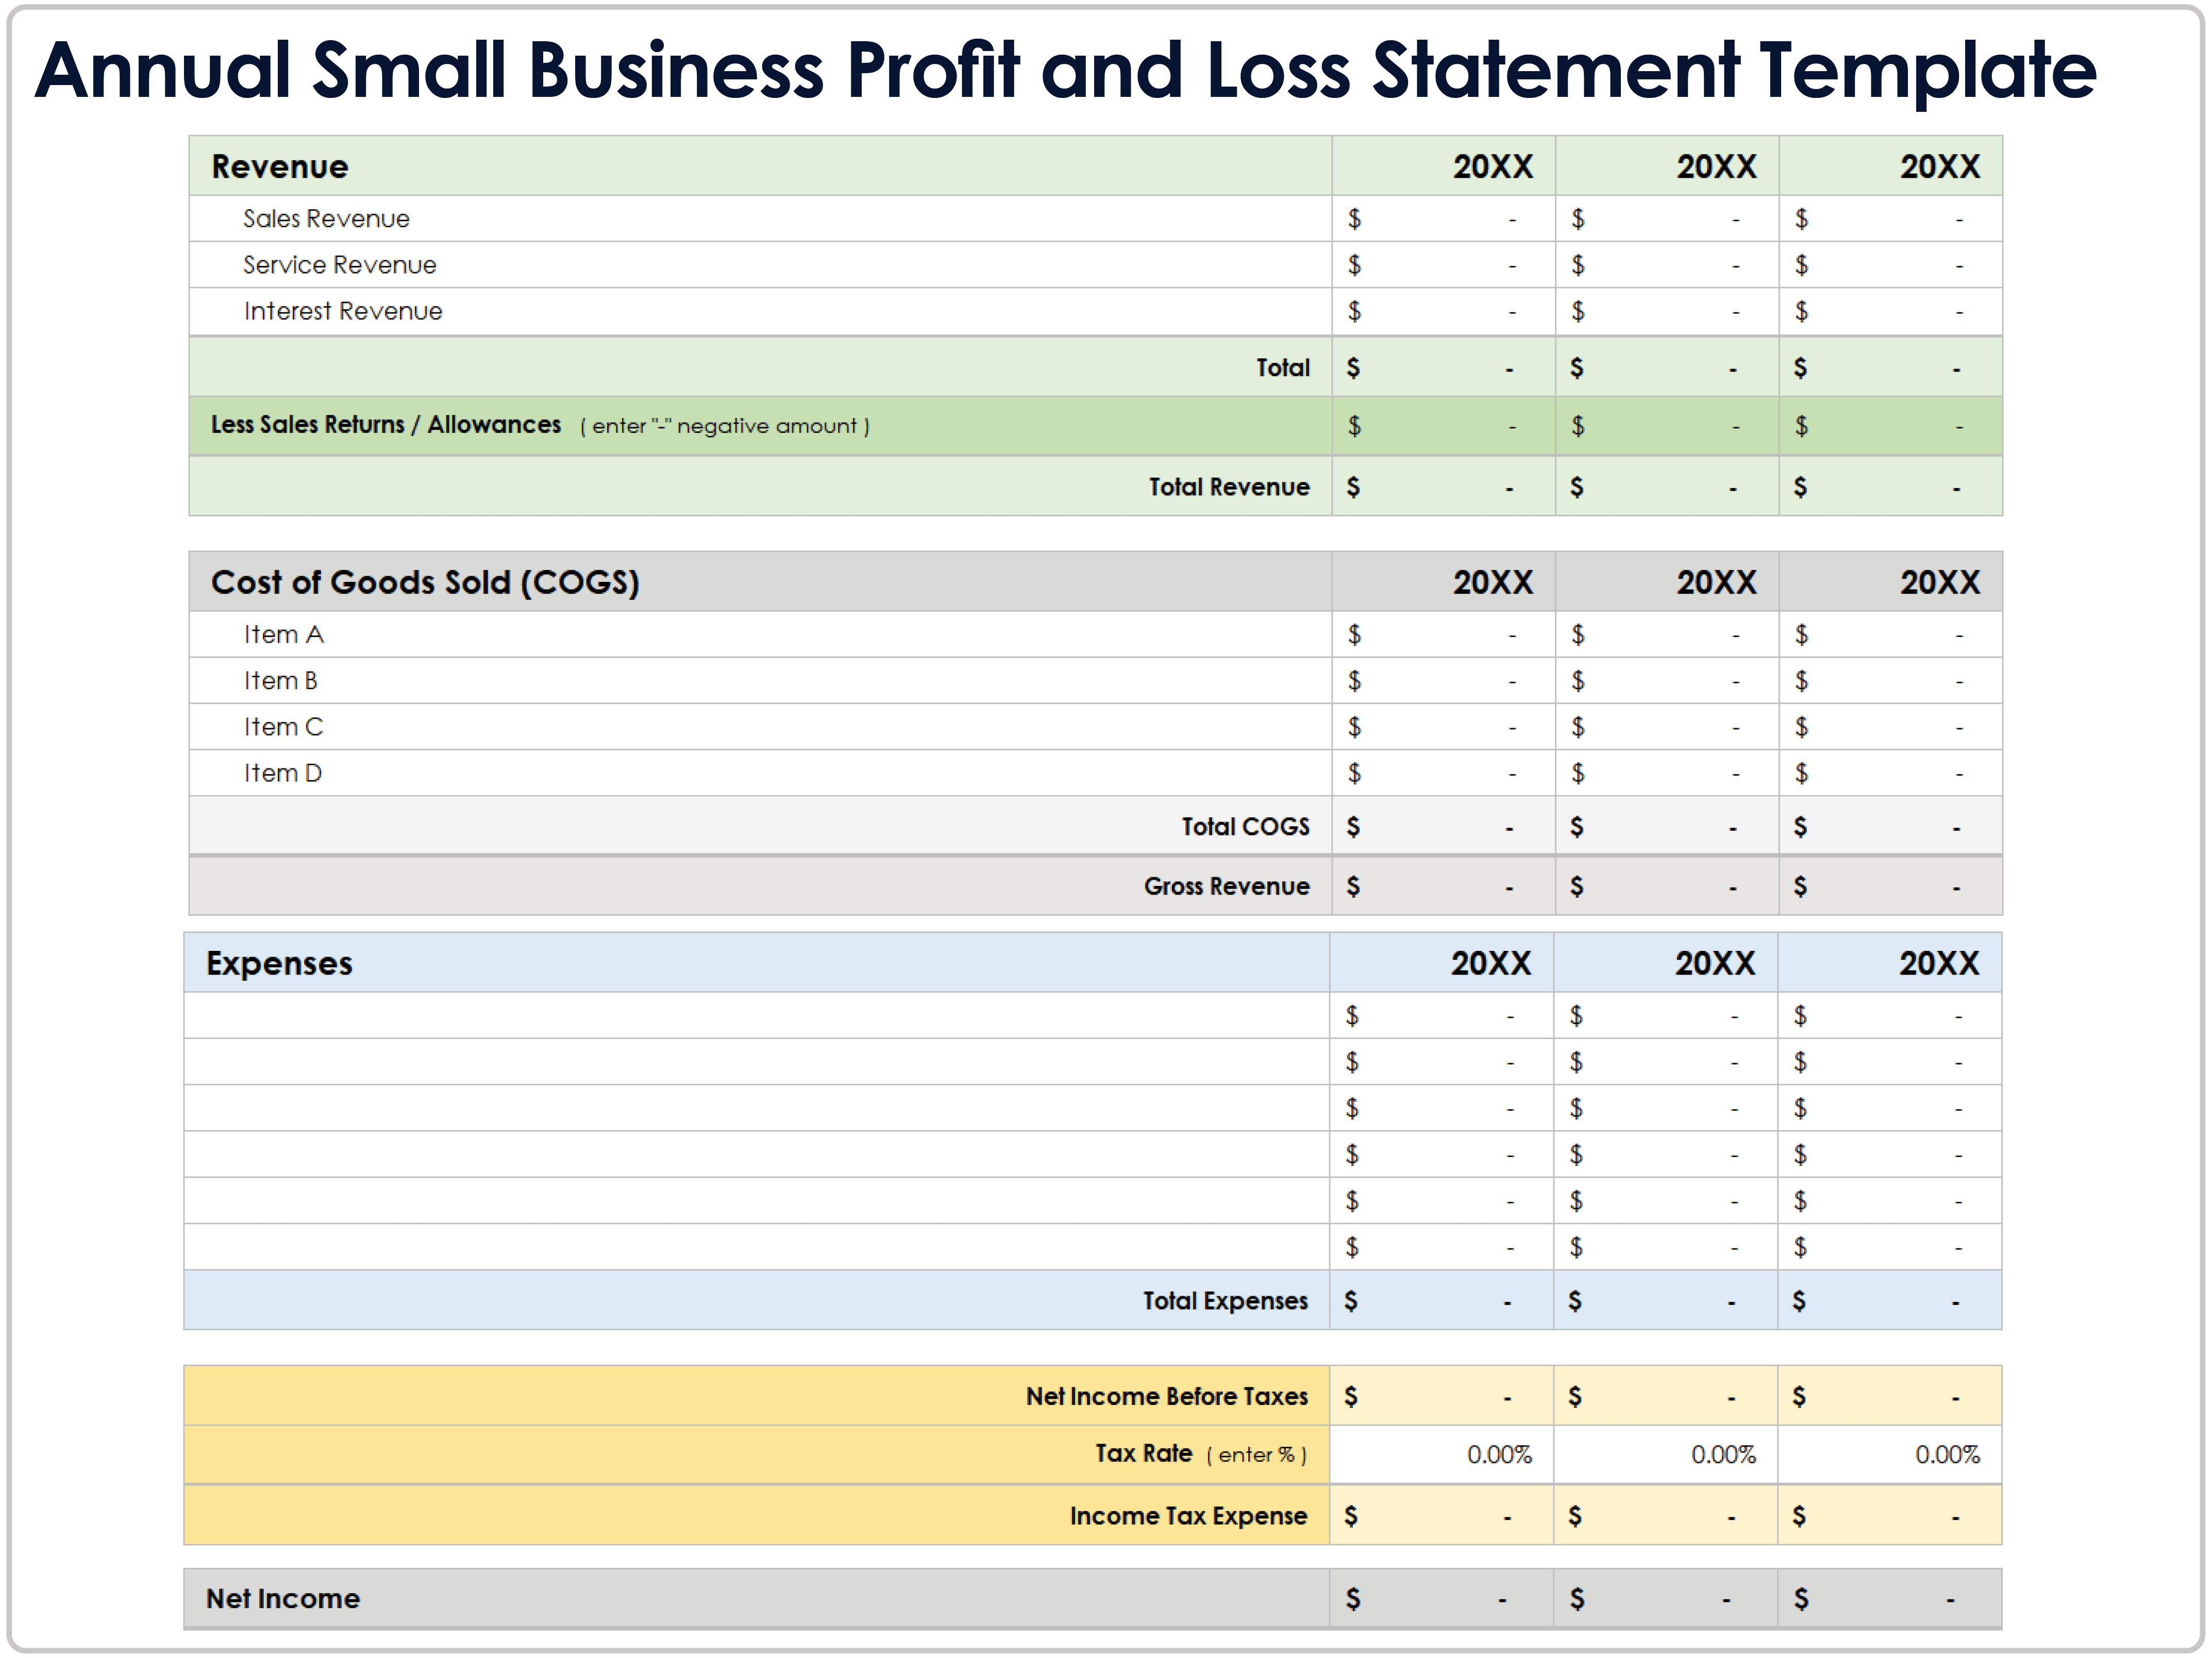Click the Item B row label
Screen dimensions: 2212x1658
(280, 681)
